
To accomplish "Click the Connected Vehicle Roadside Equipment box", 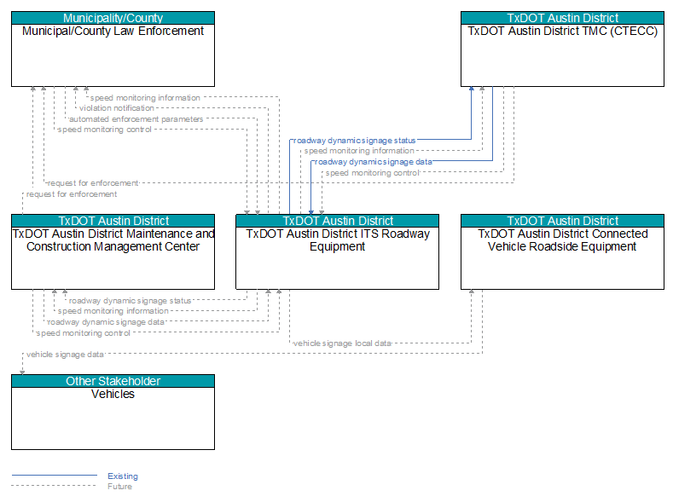I will [562, 252].
